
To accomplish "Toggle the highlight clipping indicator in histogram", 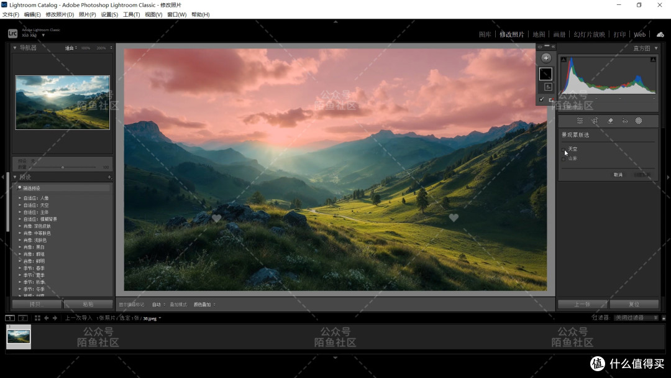I will 653,60.
